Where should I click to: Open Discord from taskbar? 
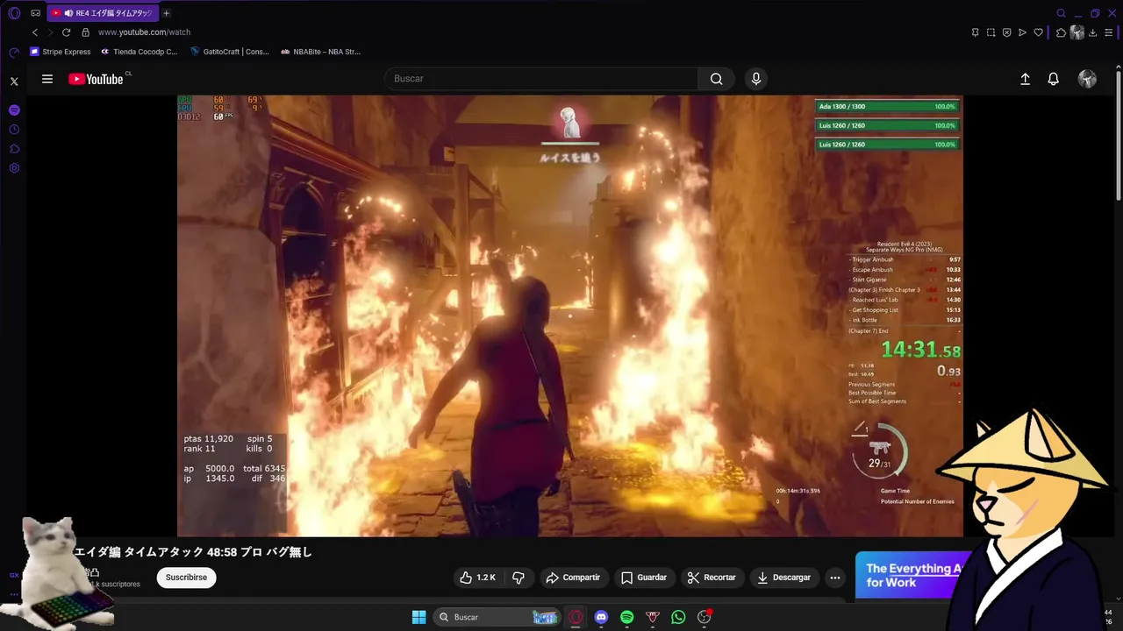coord(601,617)
